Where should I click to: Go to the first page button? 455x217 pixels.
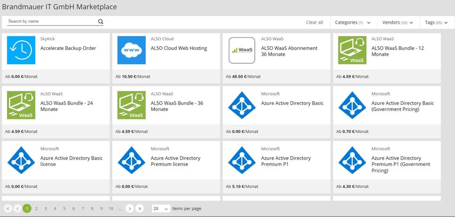(x=8, y=209)
